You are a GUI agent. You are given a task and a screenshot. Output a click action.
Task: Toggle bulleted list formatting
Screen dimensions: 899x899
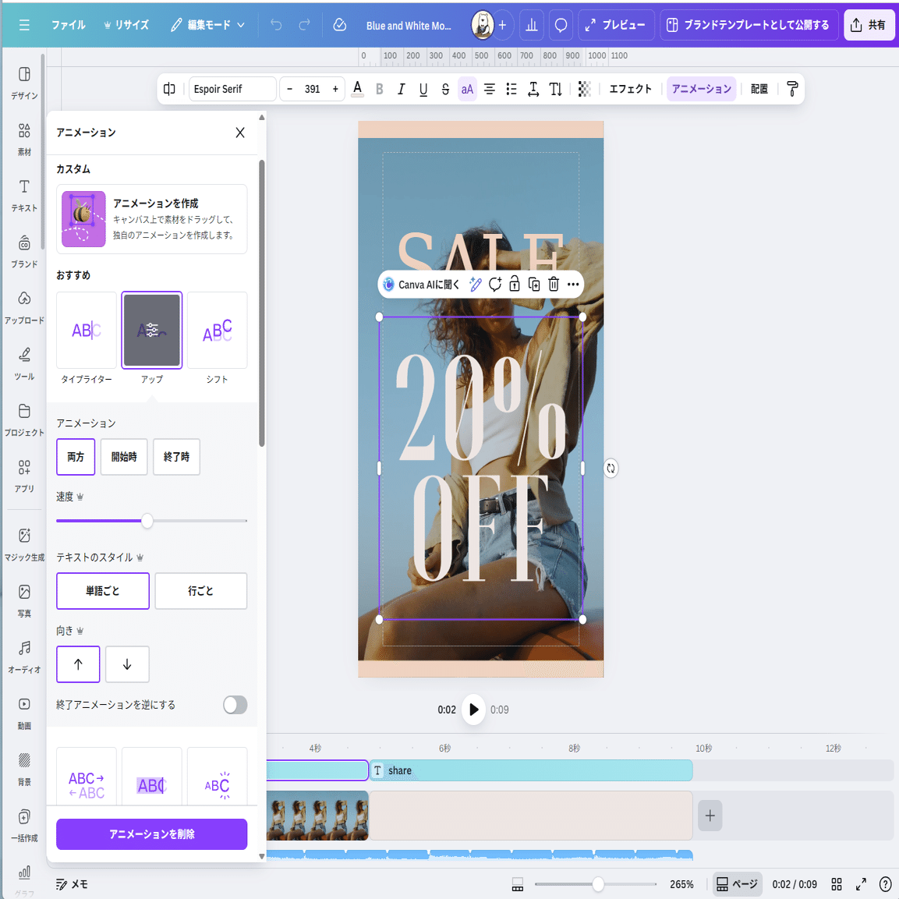(511, 89)
